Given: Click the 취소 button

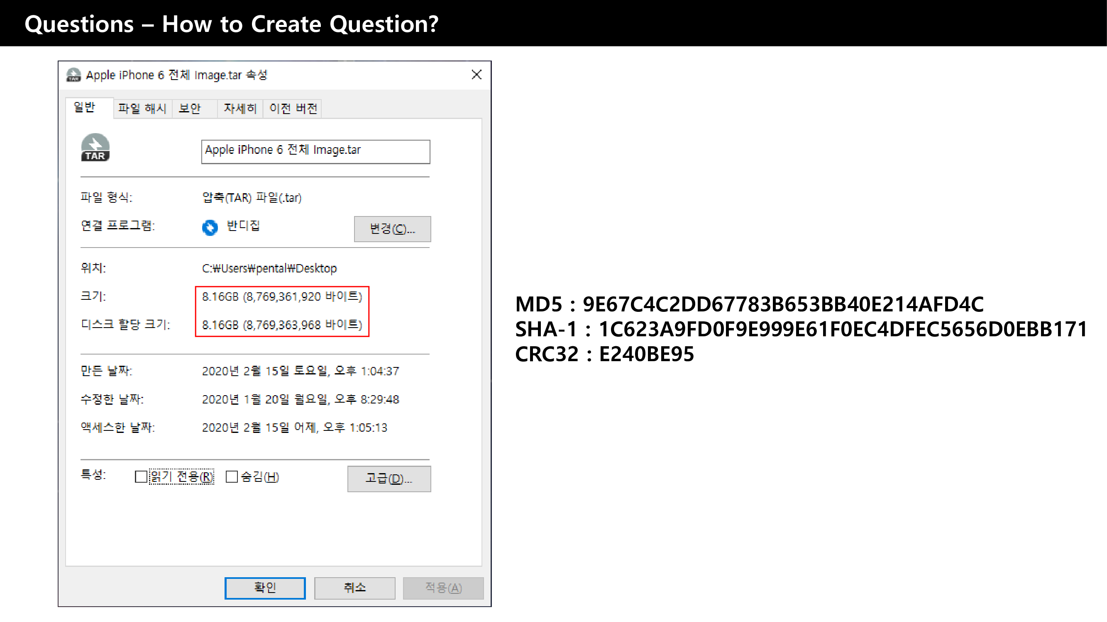Looking at the screenshot, I should pyautogui.click(x=354, y=588).
